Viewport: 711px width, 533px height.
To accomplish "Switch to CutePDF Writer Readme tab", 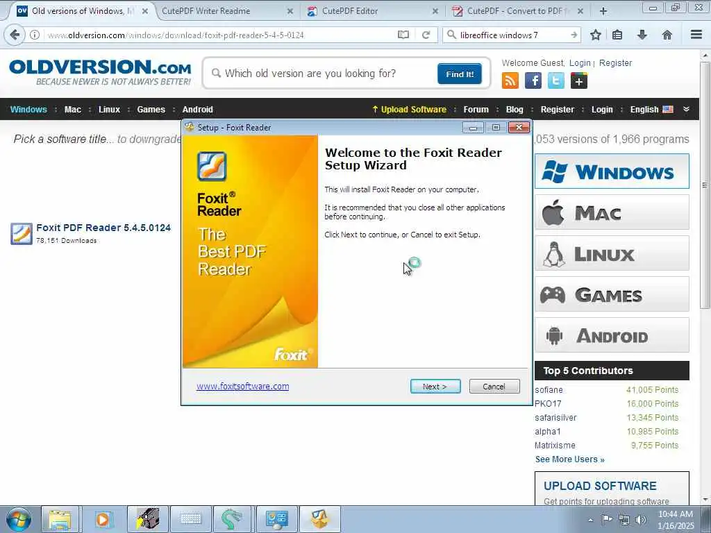I will [x=226, y=11].
